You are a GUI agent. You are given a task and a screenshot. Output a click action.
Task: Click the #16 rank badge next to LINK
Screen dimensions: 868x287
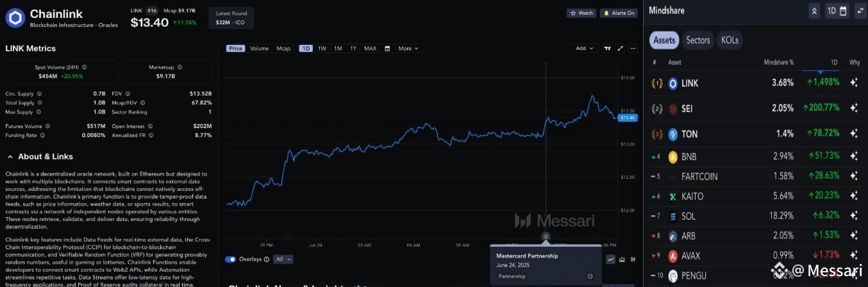tap(152, 11)
